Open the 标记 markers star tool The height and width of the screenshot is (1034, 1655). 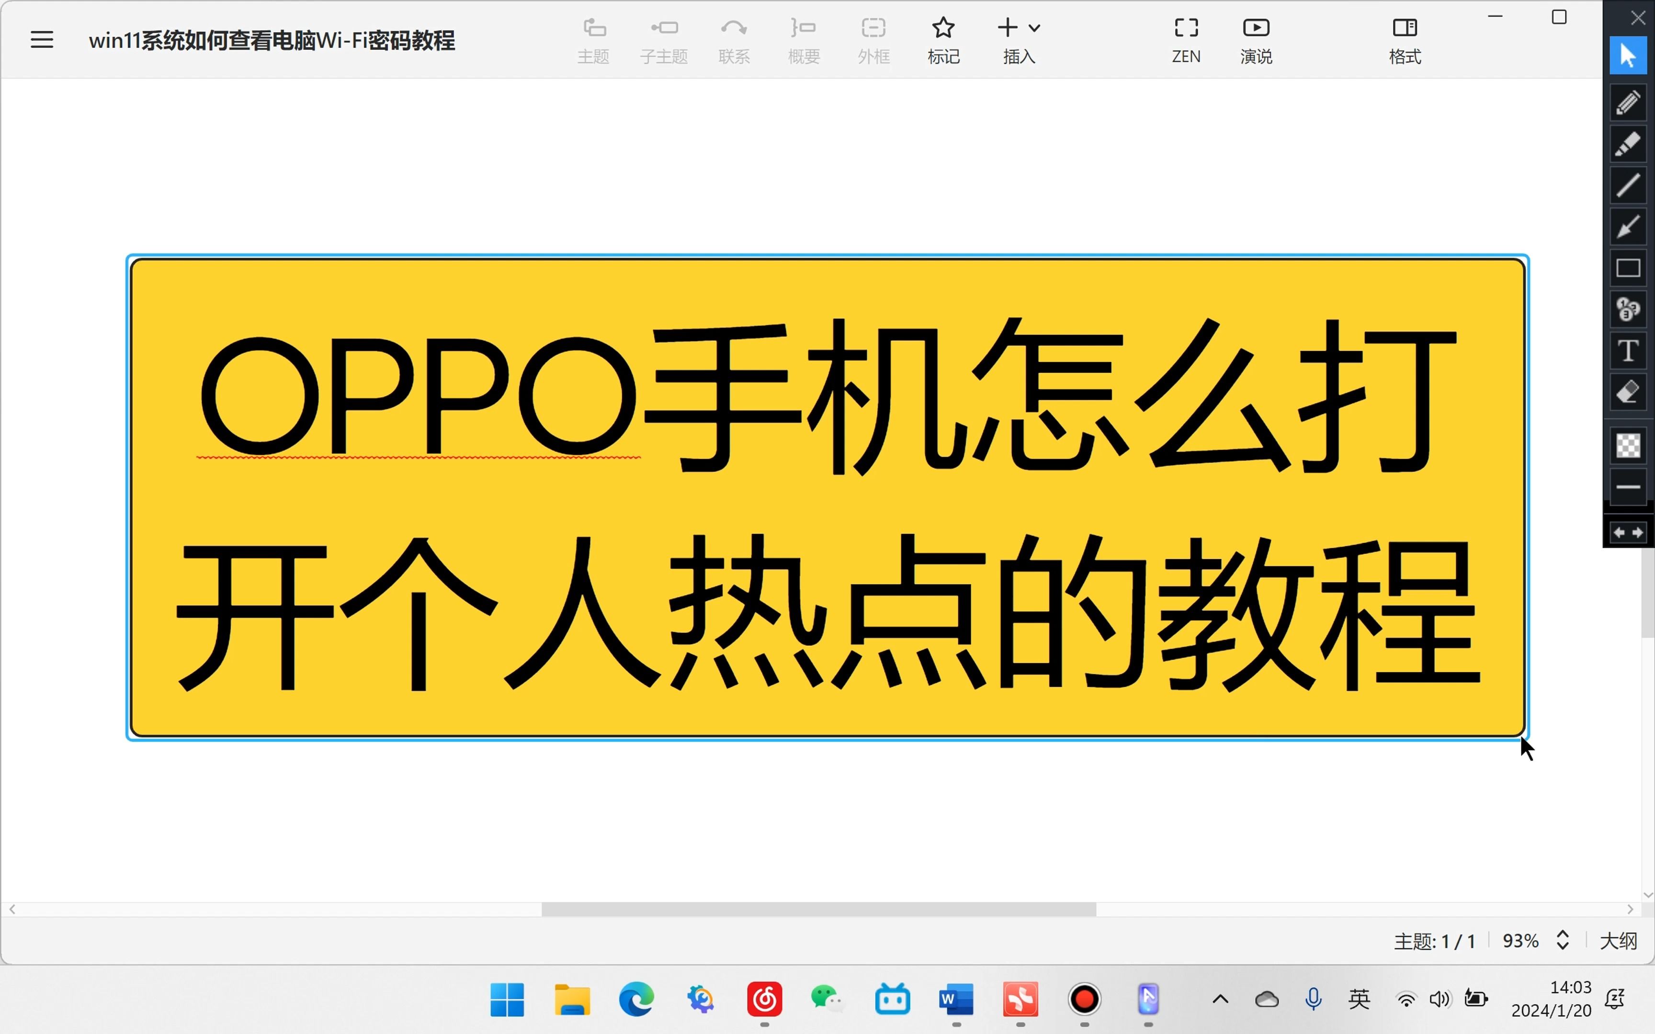[x=944, y=41]
